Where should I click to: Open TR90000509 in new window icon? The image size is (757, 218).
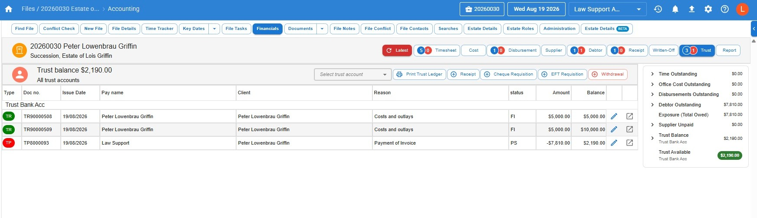coord(629,129)
